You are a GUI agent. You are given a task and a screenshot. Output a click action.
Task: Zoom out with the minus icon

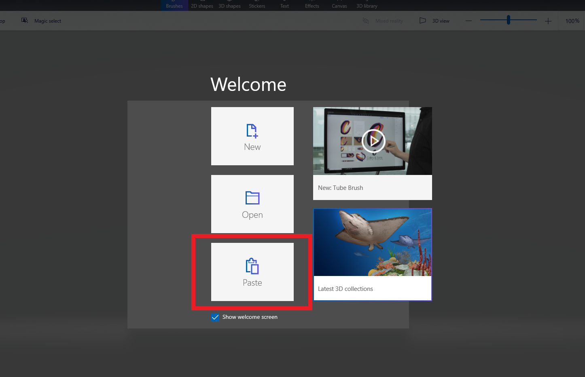[468, 21]
